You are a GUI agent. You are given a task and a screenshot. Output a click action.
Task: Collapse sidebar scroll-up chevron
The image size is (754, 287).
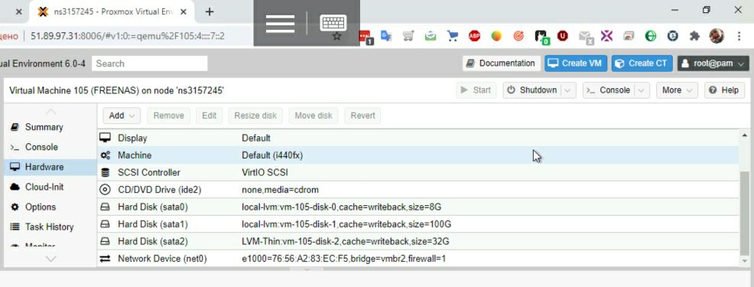(50, 112)
